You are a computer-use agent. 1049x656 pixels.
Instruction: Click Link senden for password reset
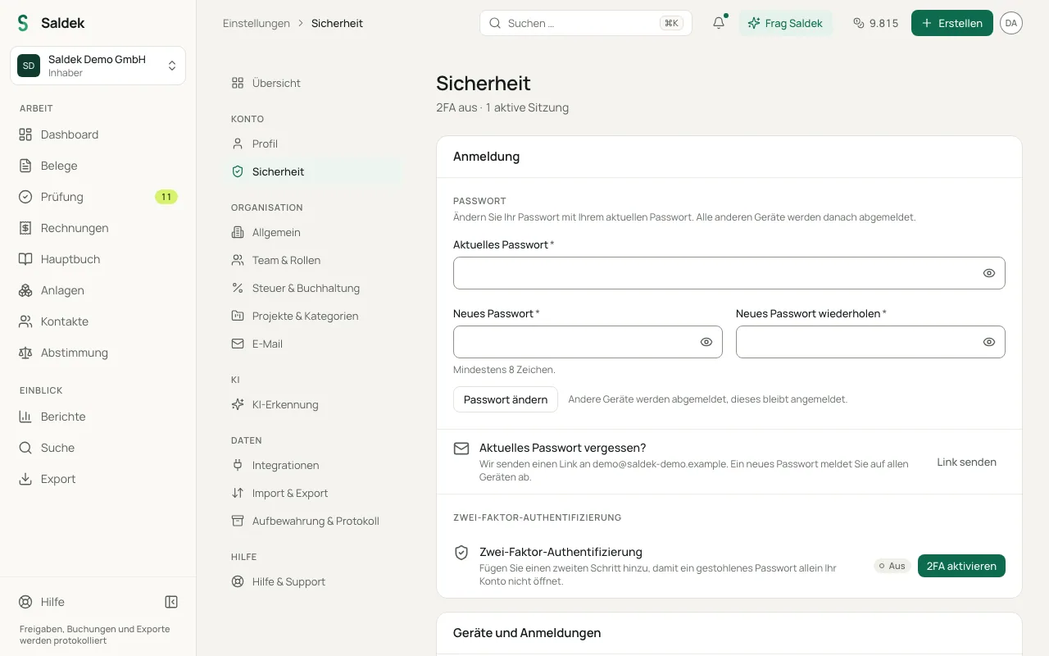pos(967,462)
